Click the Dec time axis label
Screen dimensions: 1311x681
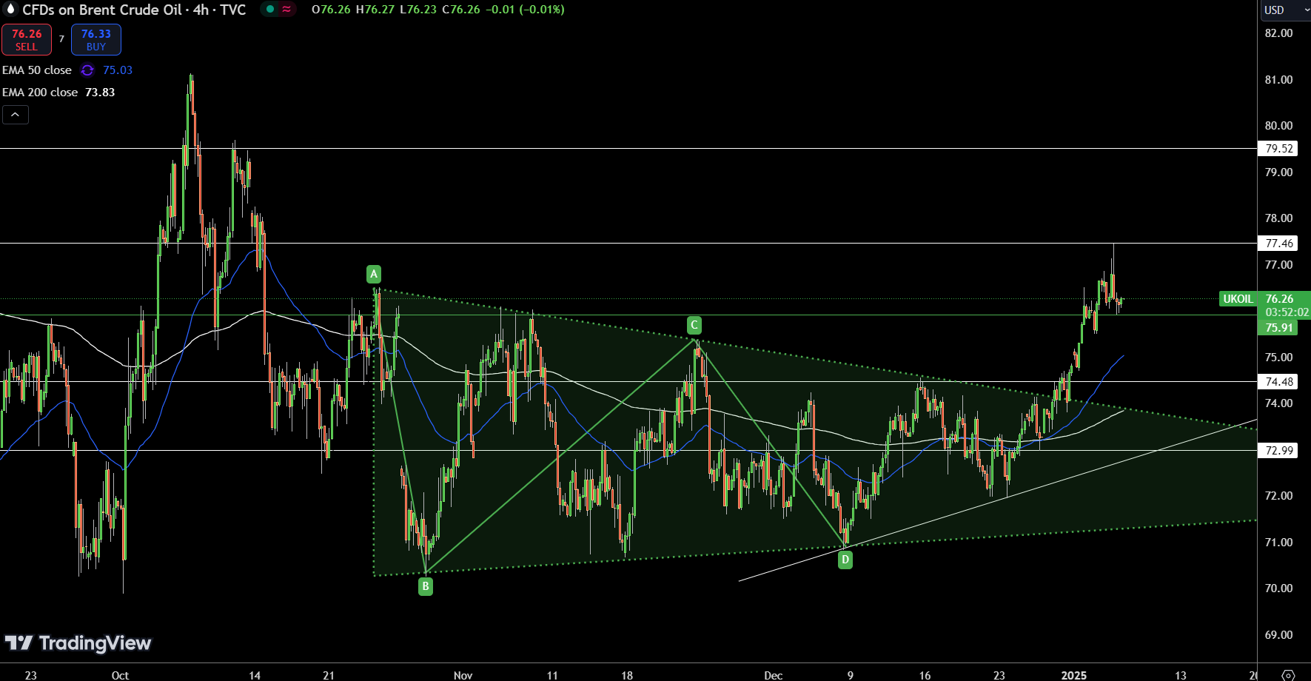pos(773,675)
